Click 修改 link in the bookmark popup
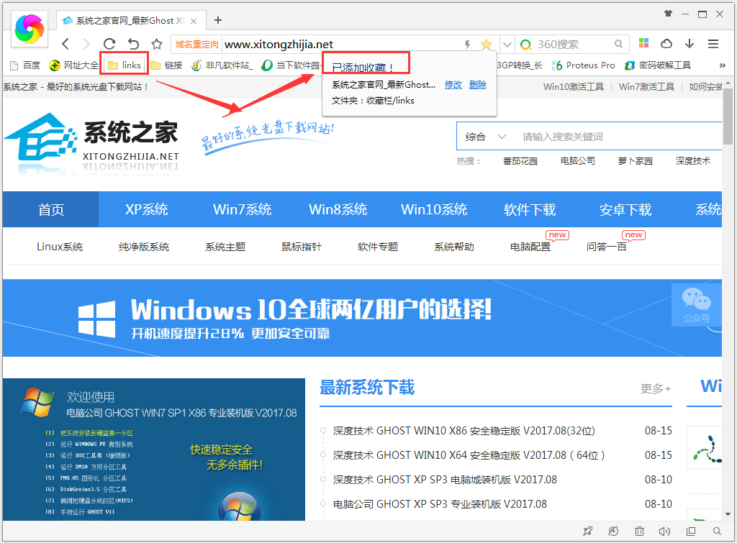 tap(453, 85)
